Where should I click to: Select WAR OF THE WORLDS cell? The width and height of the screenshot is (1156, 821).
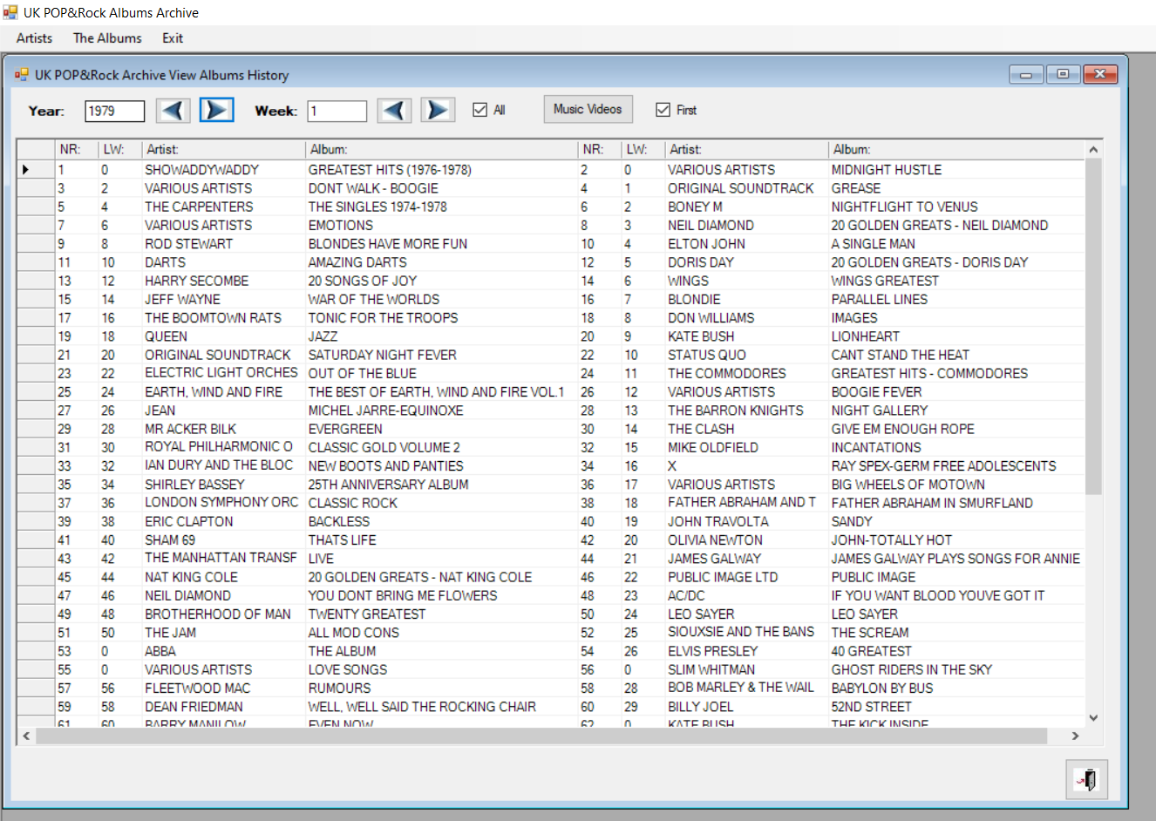point(442,299)
